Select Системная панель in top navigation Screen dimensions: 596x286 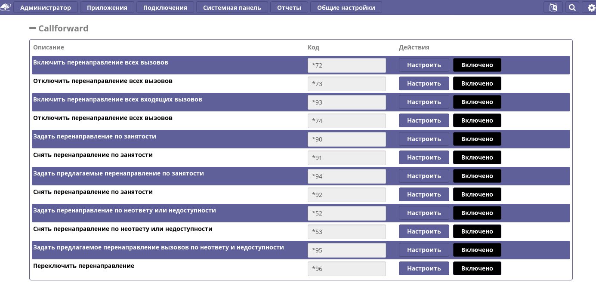(x=232, y=8)
